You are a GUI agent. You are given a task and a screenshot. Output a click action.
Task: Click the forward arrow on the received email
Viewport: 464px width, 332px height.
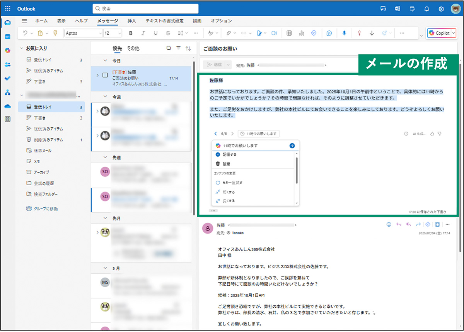[418, 224]
